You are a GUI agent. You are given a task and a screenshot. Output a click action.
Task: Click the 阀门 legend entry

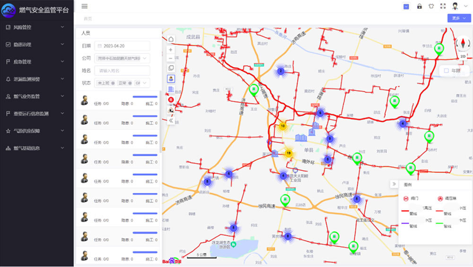[411, 198]
